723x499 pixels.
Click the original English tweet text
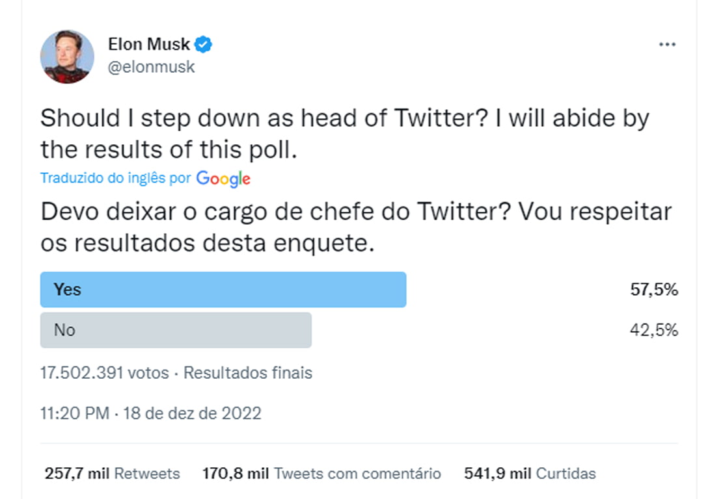click(344, 134)
